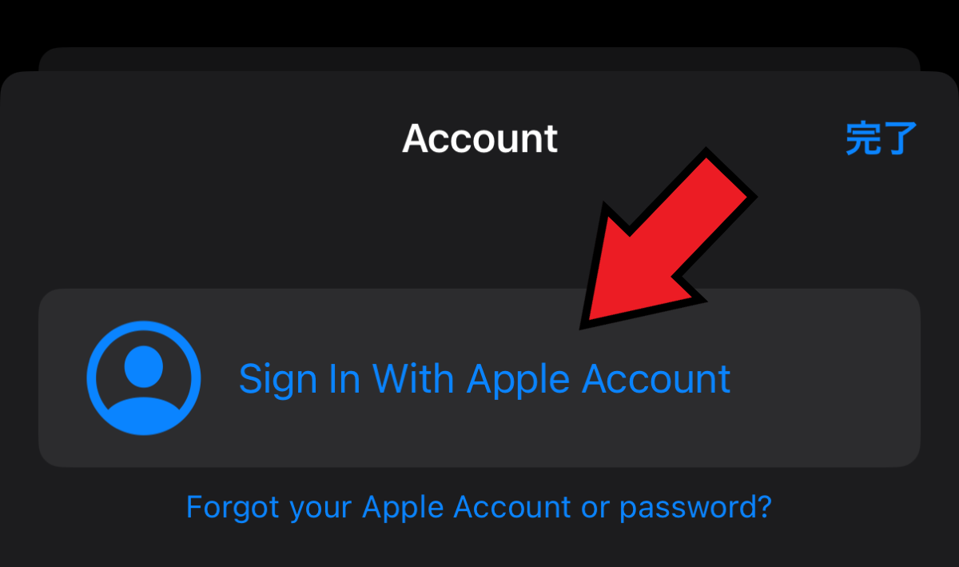Tap the blue profile avatar icon
This screenshot has height=567, width=959.
point(144,378)
